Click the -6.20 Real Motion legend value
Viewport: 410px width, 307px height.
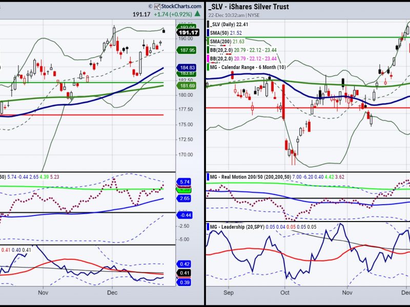[308, 177]
